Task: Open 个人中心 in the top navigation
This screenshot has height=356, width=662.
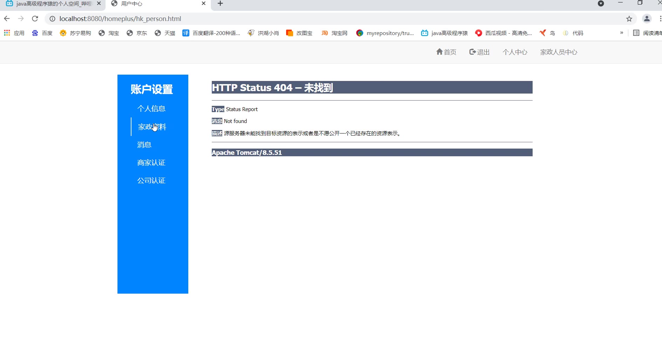Action: [515, 52]
